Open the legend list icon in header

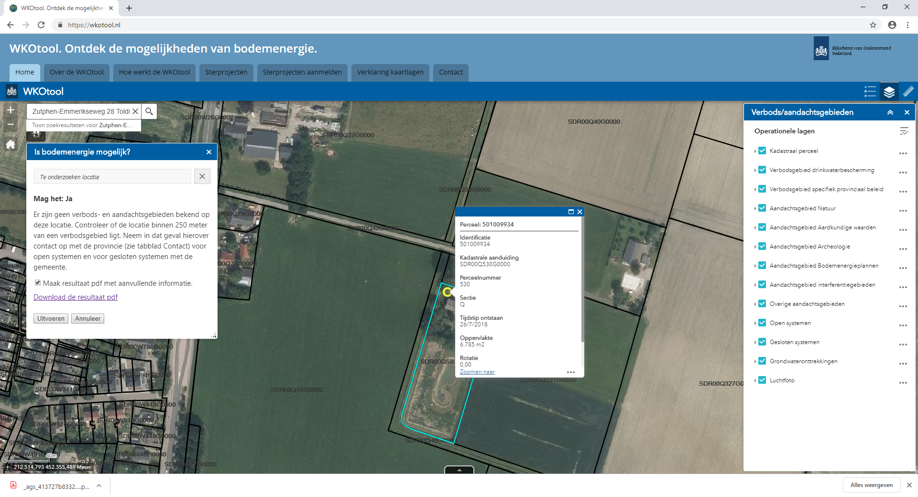point(870,92)
